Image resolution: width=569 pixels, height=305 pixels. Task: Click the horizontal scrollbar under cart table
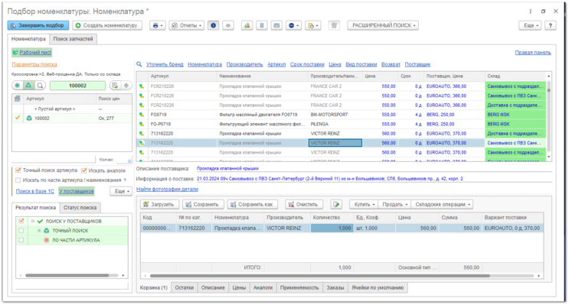[x=319, y=276]
